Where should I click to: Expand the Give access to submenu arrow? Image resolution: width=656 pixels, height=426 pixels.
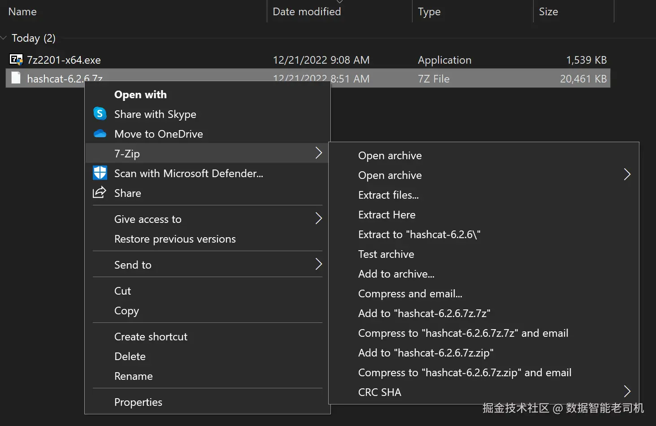click(x=318, y=218)
